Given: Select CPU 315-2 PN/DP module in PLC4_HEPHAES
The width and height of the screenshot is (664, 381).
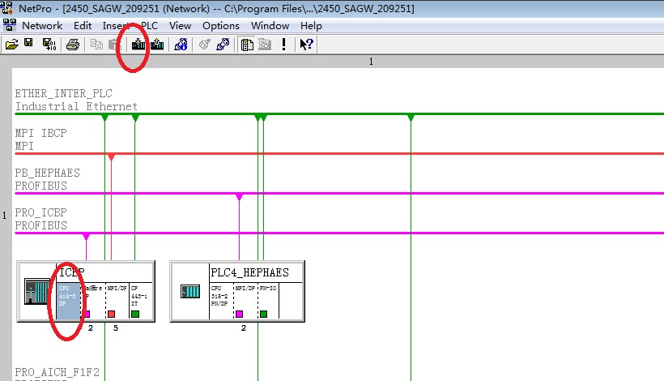Looking at the screenshot, I should pos(221,301).
